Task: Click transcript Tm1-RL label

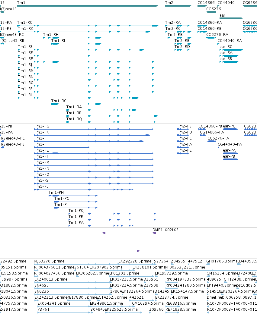Action: pyautogui.click(x=25, y=95)
